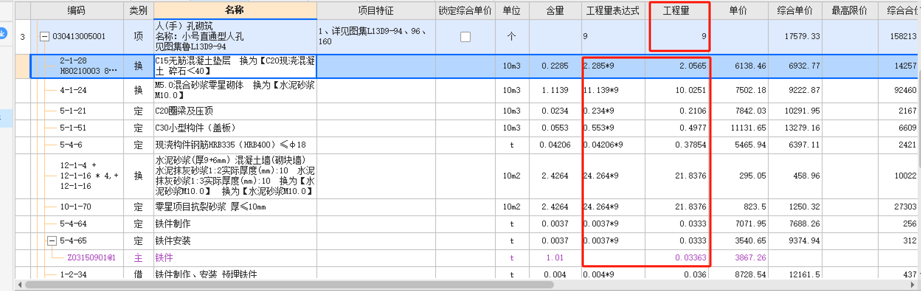Click the scrollbar left arrow
This screenshot has height=291, width=921.
(x=20, y=285)
